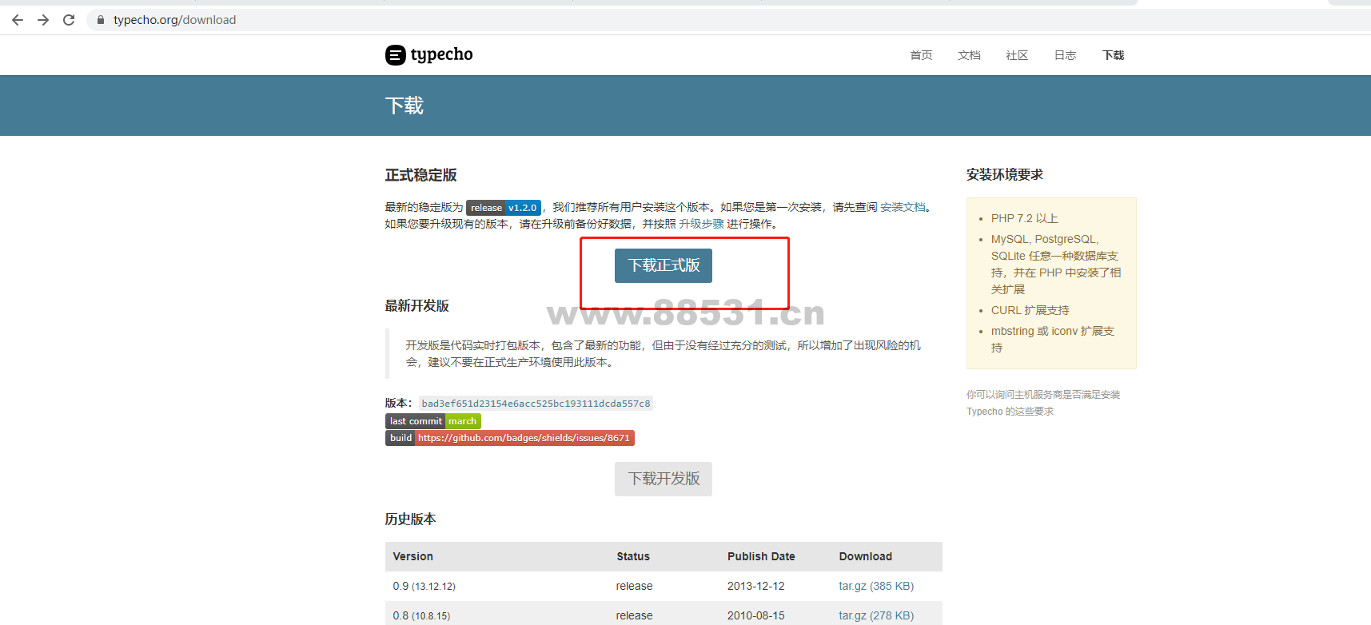The height and width of the screenshot is (625, 1371).
Task: Download tar.gz (278 KB) for version 0.8
Action: pyautogui.click(x=876, y=615)
